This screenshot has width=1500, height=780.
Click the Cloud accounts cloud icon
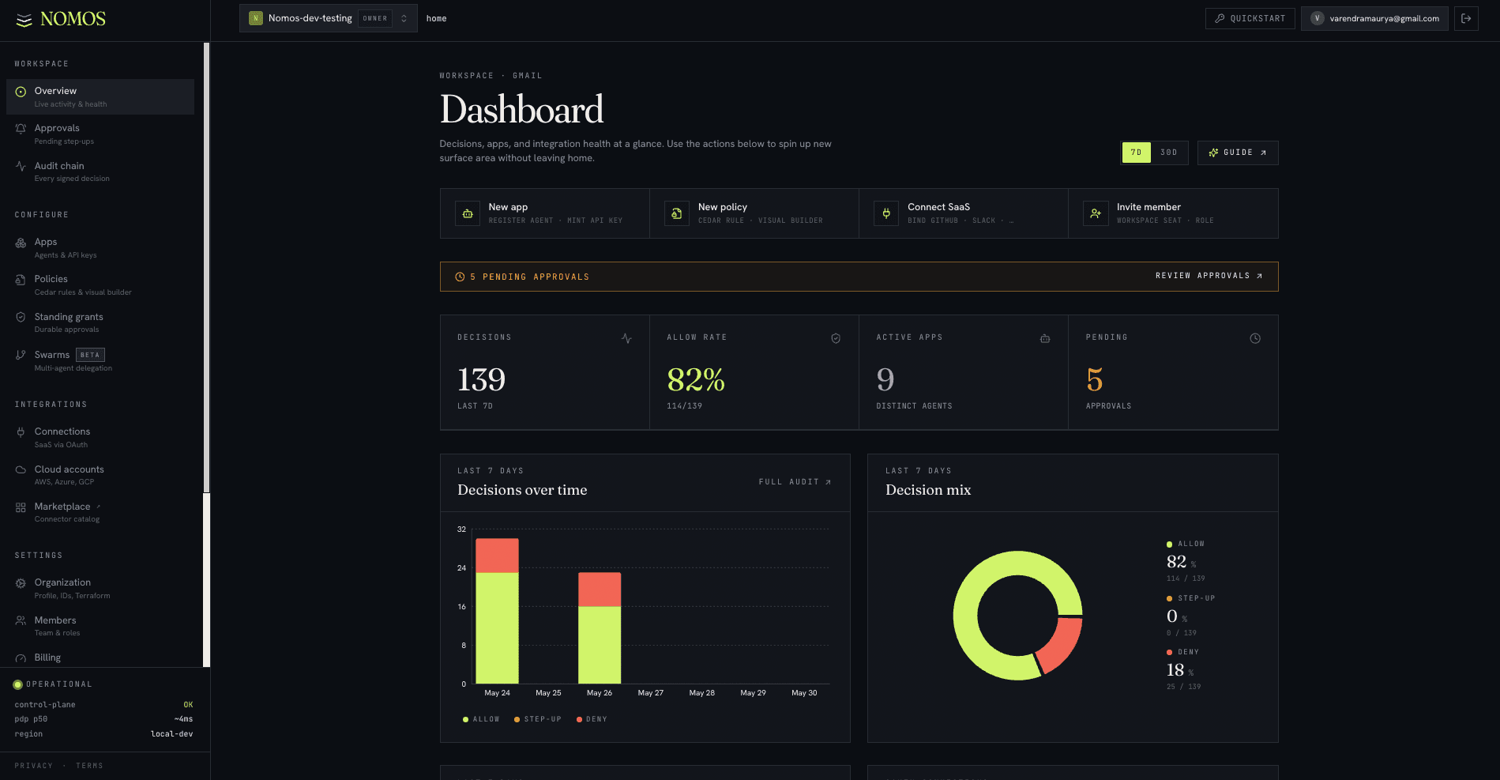(x=21, y=469)
